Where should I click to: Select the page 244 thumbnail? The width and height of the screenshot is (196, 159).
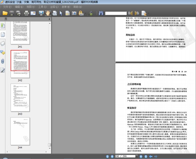(x=20, y=131)
